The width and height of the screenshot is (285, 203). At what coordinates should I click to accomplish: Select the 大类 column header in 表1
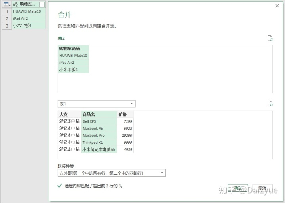[x=69, y=114]
